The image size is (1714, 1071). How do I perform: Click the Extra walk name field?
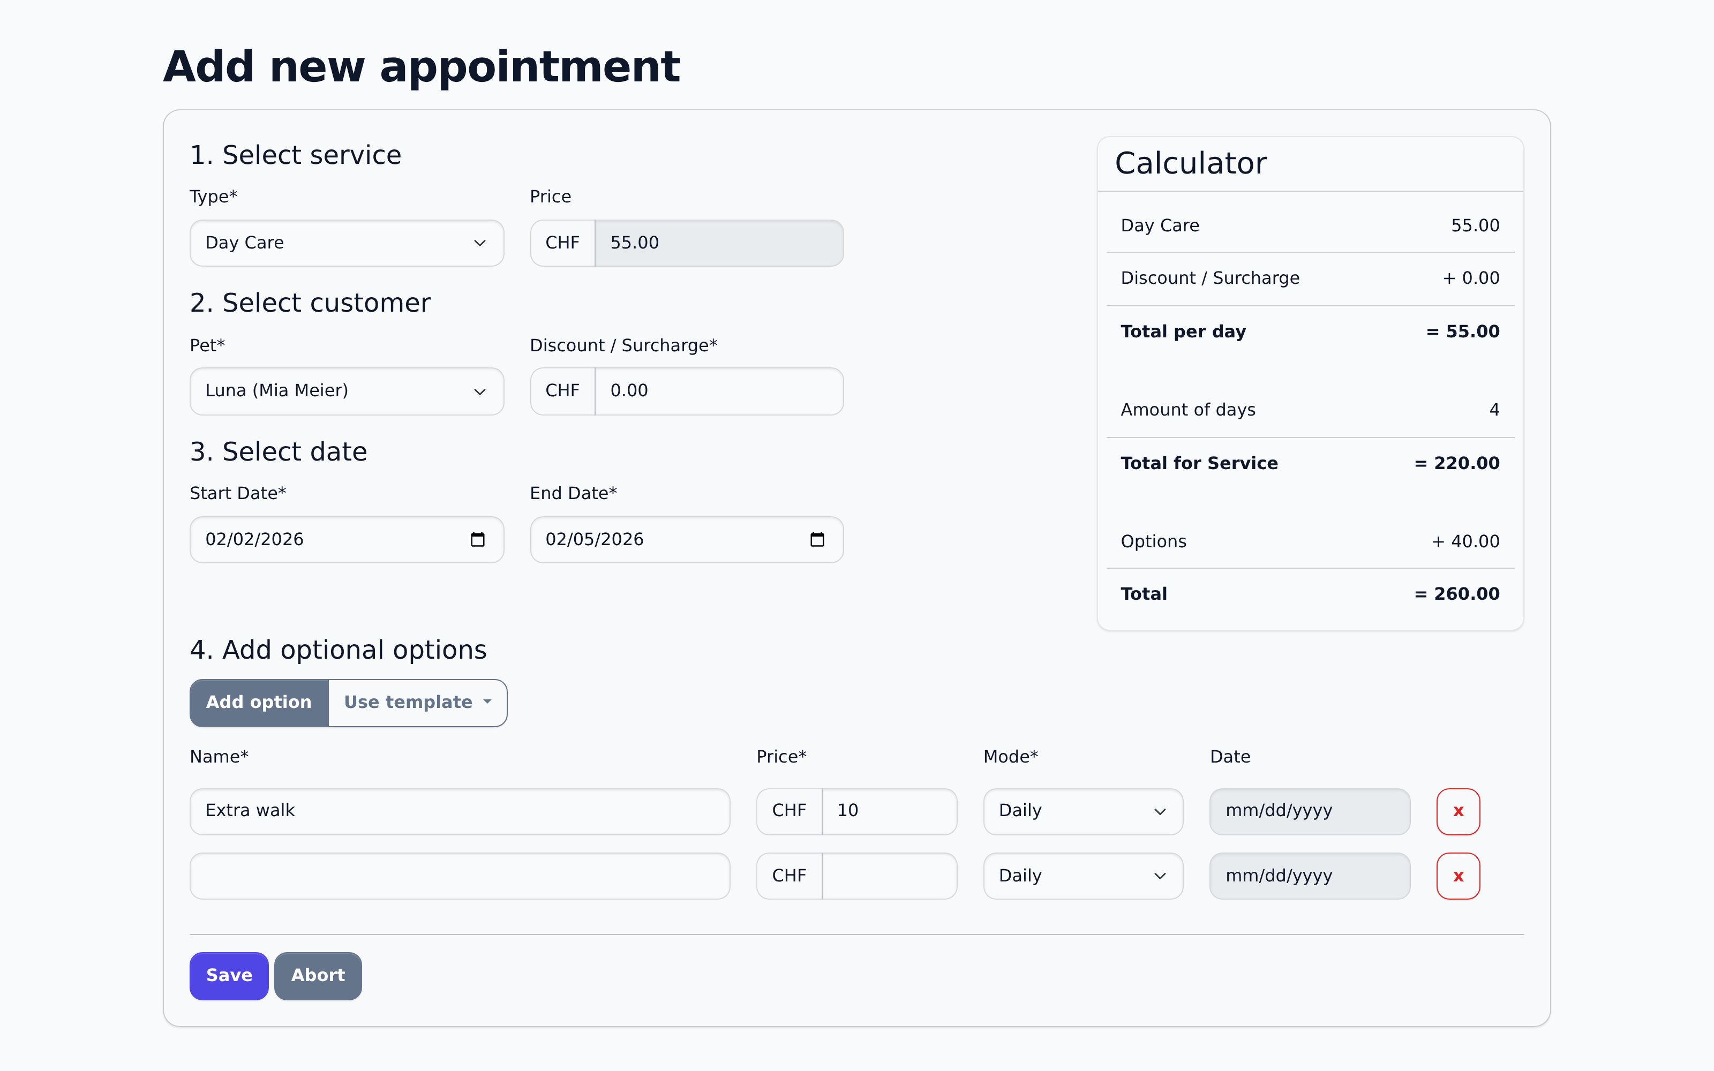[x=459, y=811]
